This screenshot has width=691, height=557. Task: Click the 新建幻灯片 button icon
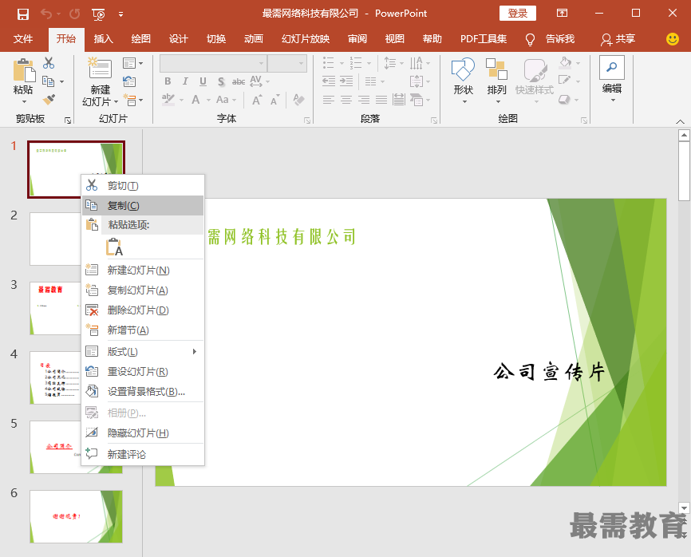pyautogui.click(x=100, y=69)
